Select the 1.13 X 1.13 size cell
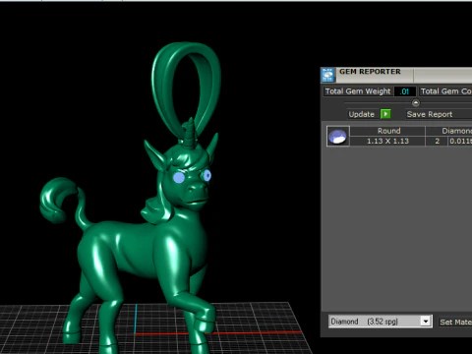This screenshot has height=354, width=472. (x=387, y=141)
